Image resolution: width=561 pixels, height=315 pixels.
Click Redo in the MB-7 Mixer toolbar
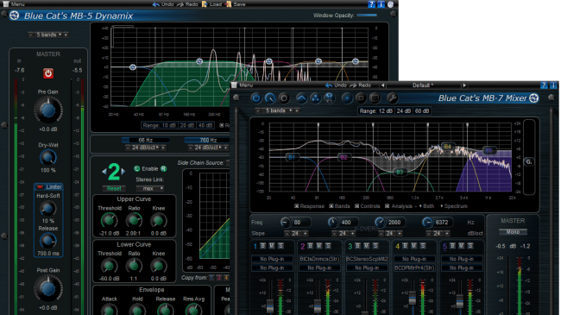point(360,85)
